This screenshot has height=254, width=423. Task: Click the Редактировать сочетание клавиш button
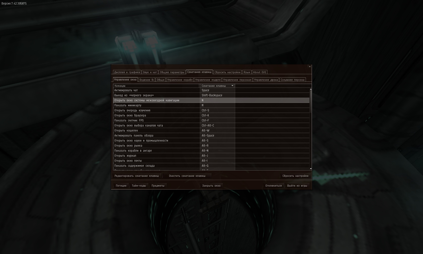pos(136,176)
